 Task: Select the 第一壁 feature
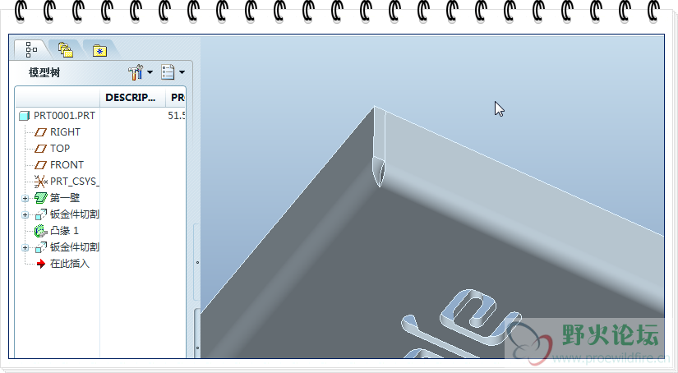tap(65, 197)
